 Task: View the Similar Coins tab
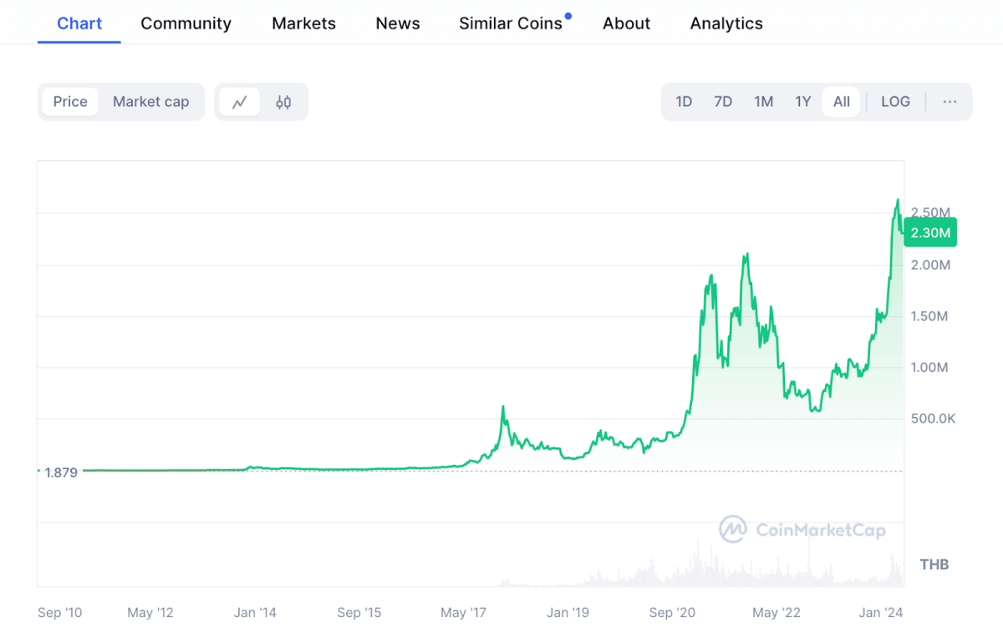click(511, 23)
